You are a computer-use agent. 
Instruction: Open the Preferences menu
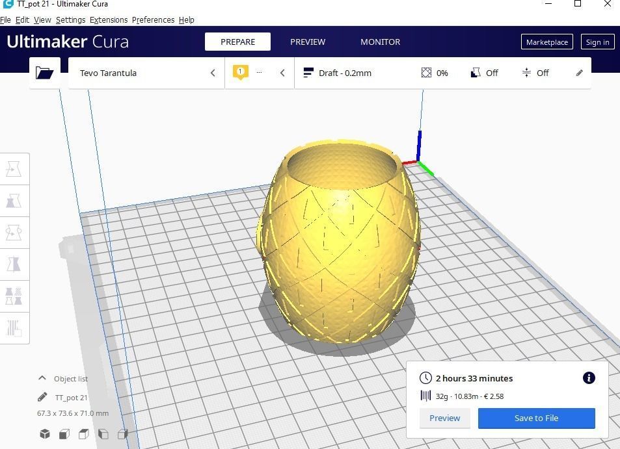153,19
